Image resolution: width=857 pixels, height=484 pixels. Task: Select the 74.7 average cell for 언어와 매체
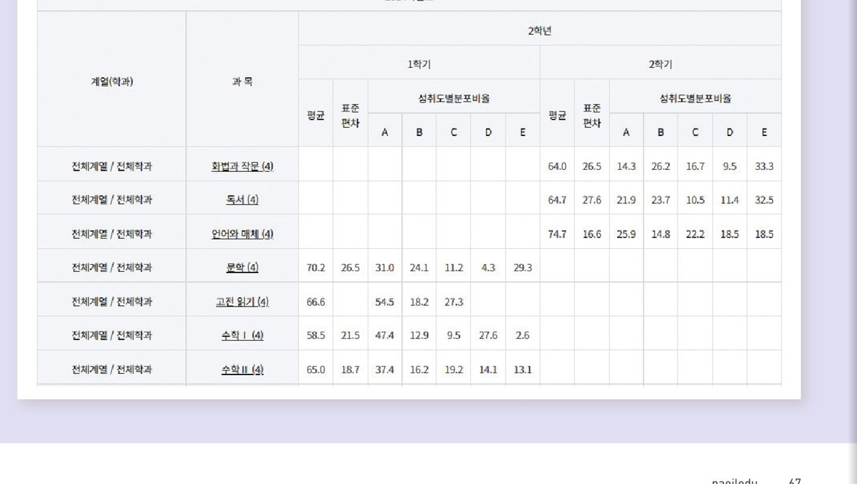click(x=557, y=234)
